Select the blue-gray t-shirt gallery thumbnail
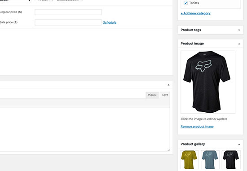 click(x=210, y=160)
